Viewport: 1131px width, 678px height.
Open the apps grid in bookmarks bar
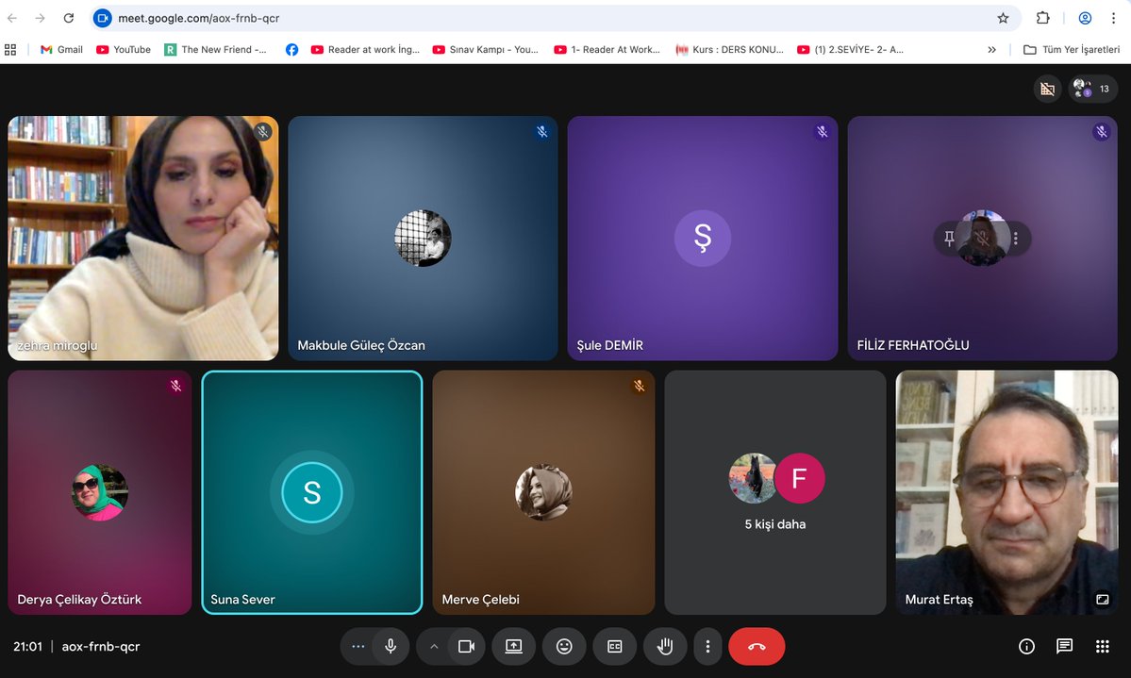(x=10, y=50)
